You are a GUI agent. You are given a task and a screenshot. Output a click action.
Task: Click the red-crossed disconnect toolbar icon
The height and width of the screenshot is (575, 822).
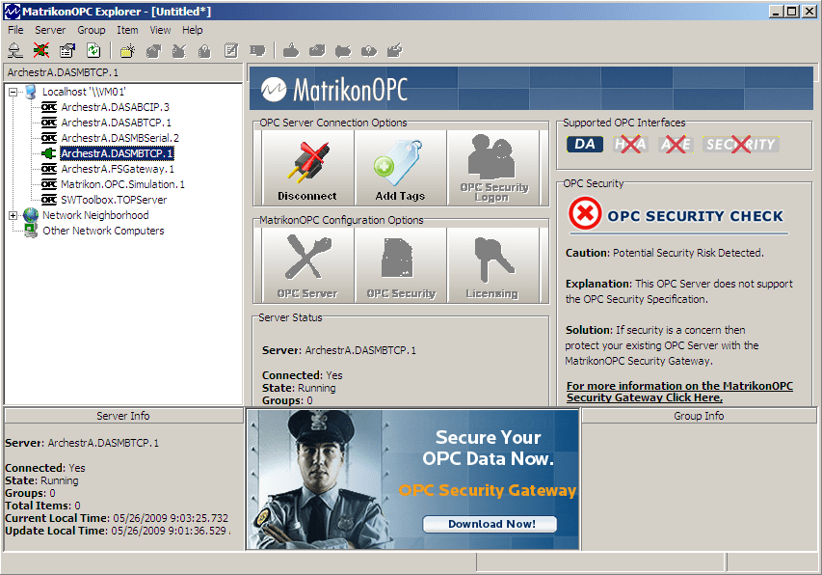tap(40, 50)
